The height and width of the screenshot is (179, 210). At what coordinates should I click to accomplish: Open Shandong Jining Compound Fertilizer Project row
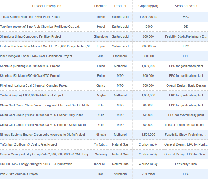pos(31,36)
